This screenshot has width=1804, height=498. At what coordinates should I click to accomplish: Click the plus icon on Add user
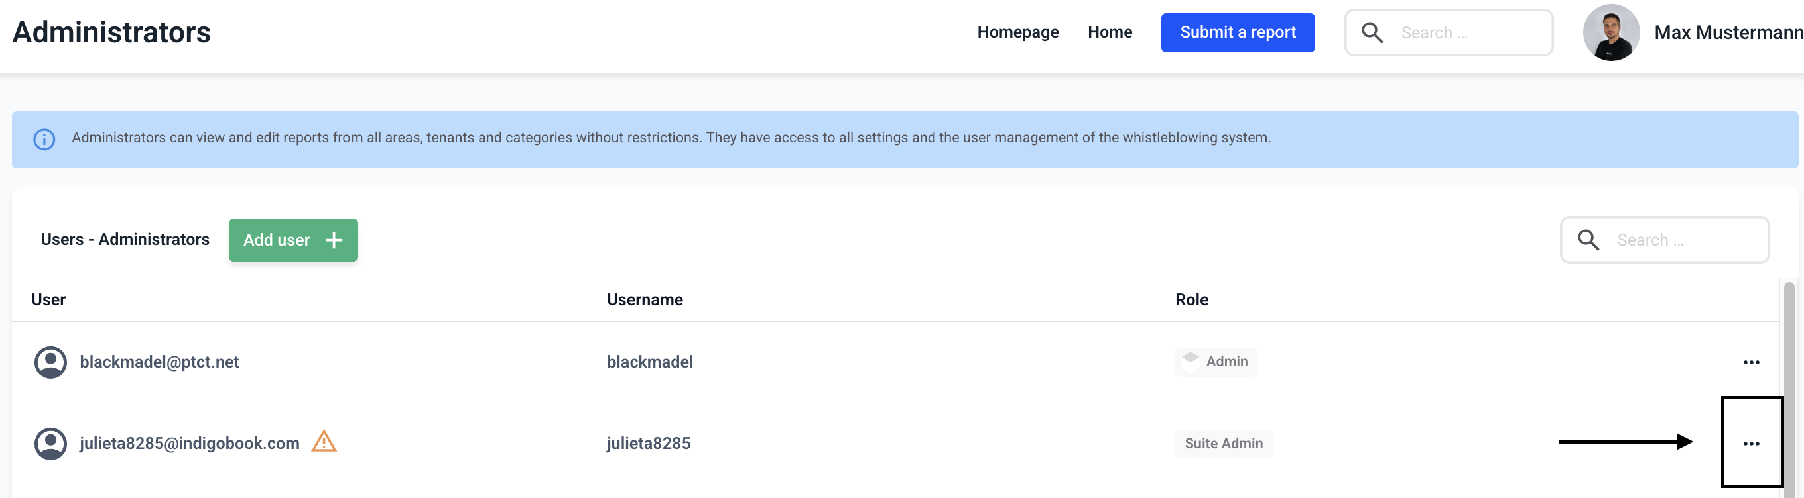tap(334, 240)
